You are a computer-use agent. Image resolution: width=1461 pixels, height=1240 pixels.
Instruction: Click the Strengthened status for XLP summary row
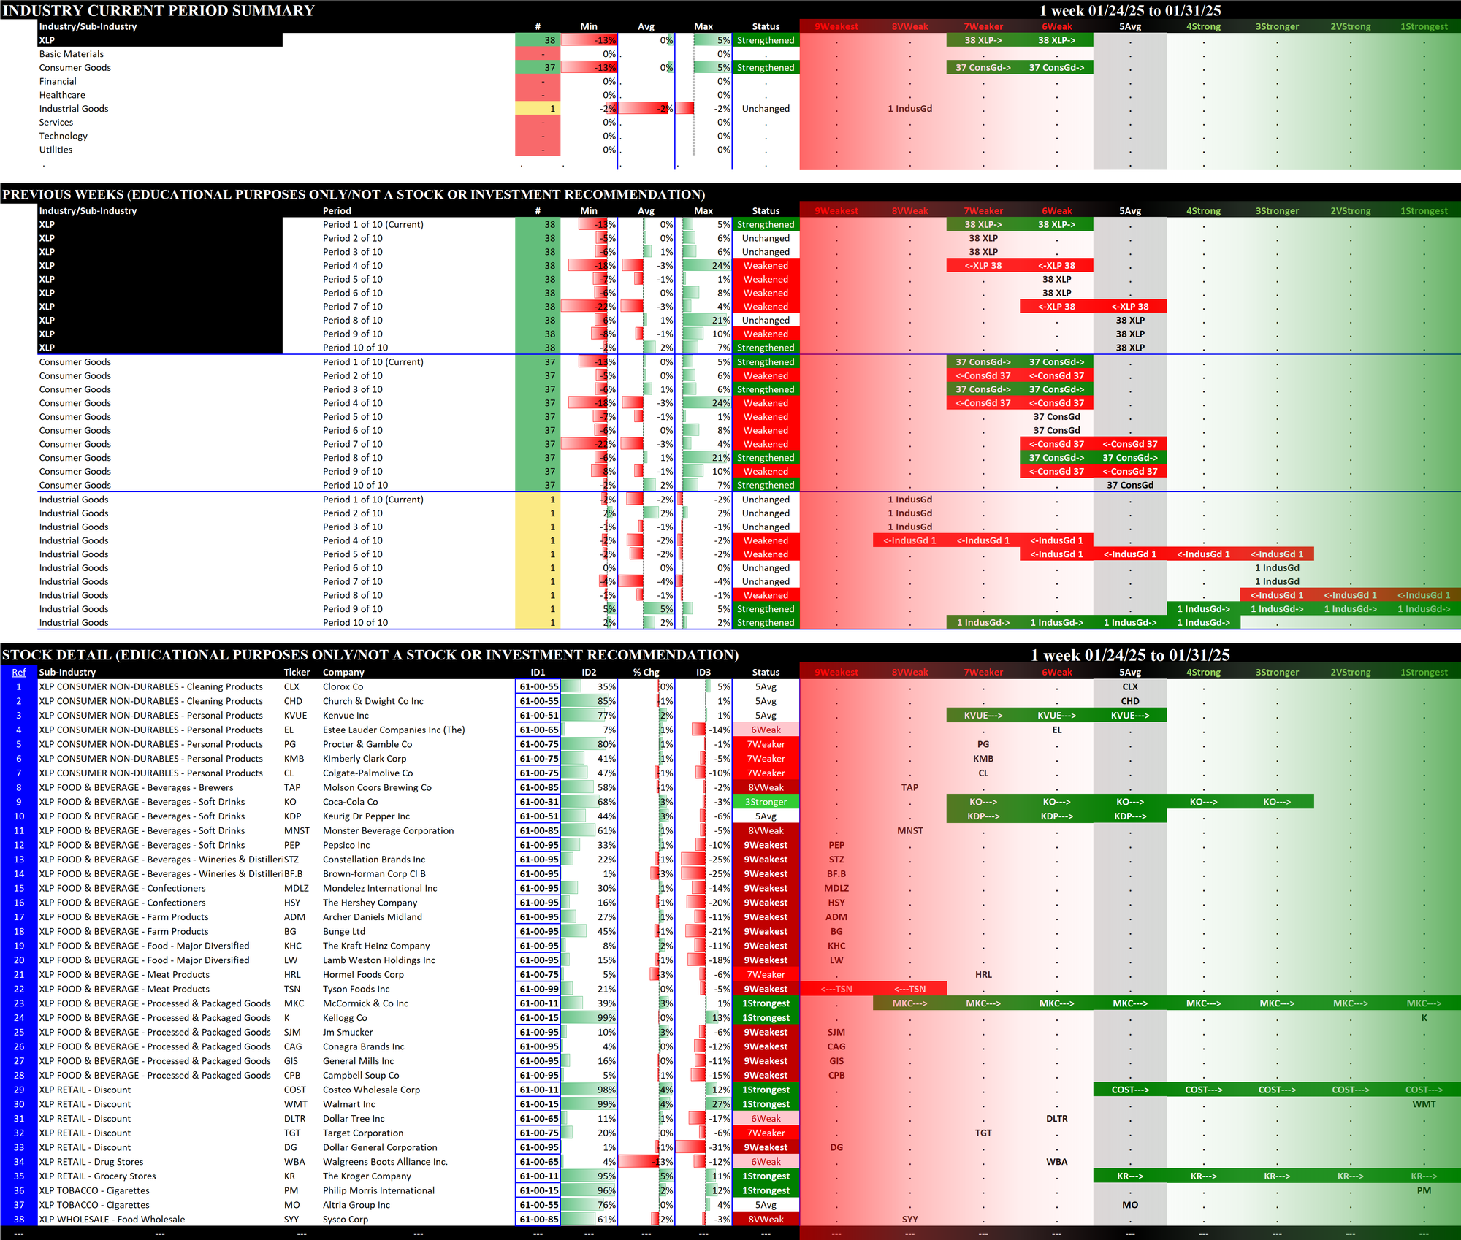coord(765,40)
